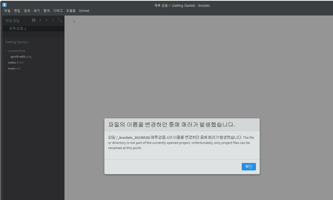Collapse the screenshots folder
Viewport: 333px width, 200px height.
tap(6, 51)
